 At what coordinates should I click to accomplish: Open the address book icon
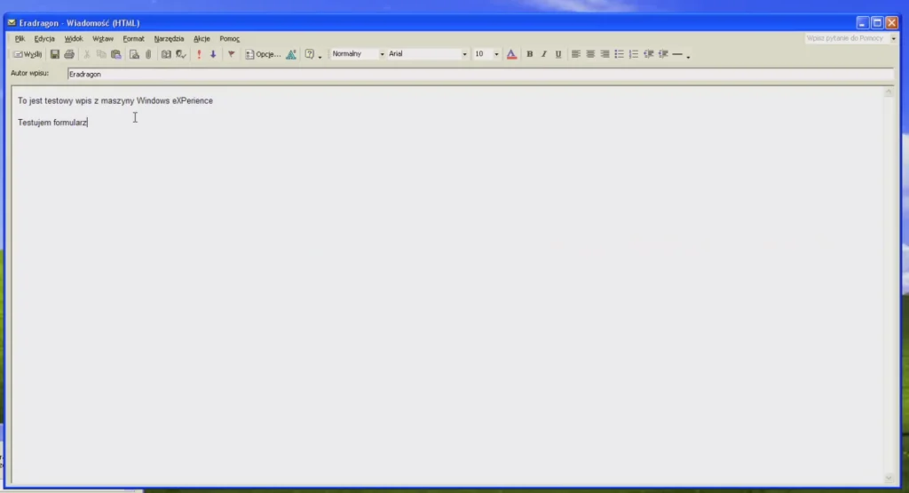[166, 54]
